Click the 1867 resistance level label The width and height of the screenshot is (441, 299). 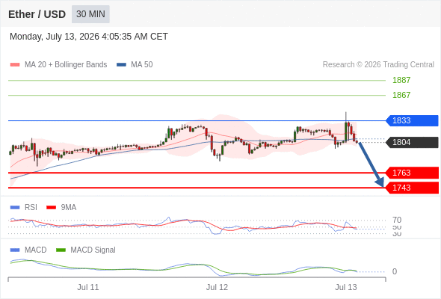(401, 95)
